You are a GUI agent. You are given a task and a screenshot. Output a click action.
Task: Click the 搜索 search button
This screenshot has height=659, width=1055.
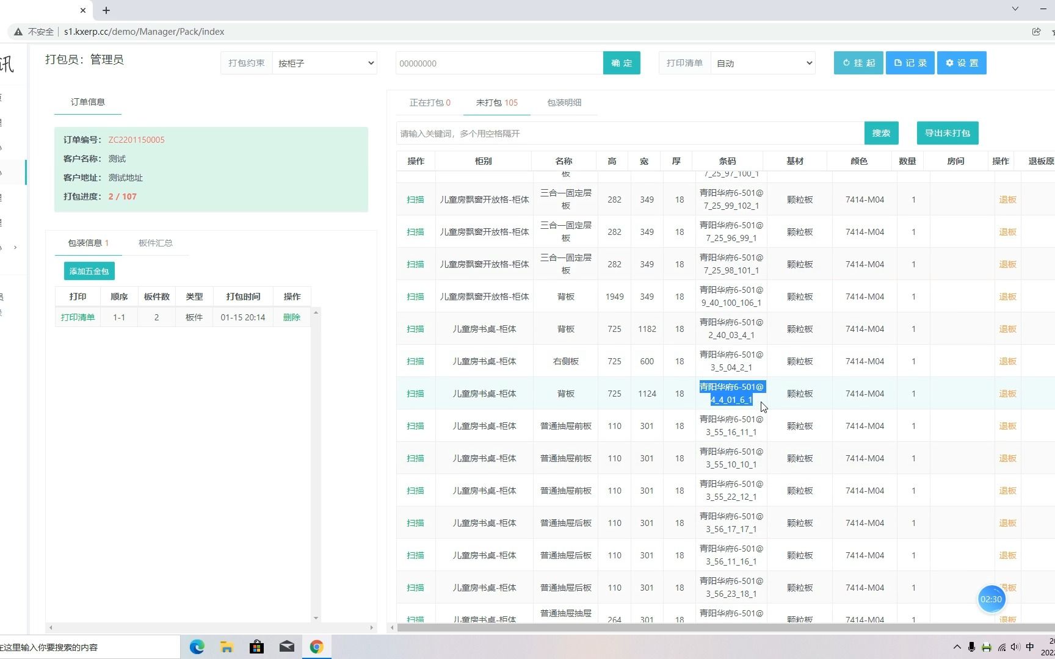[881, 133]
